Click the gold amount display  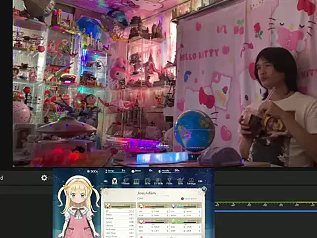(x=92, y=171)
